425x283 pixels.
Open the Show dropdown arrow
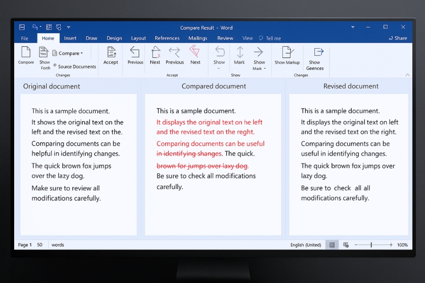(219, 68)
